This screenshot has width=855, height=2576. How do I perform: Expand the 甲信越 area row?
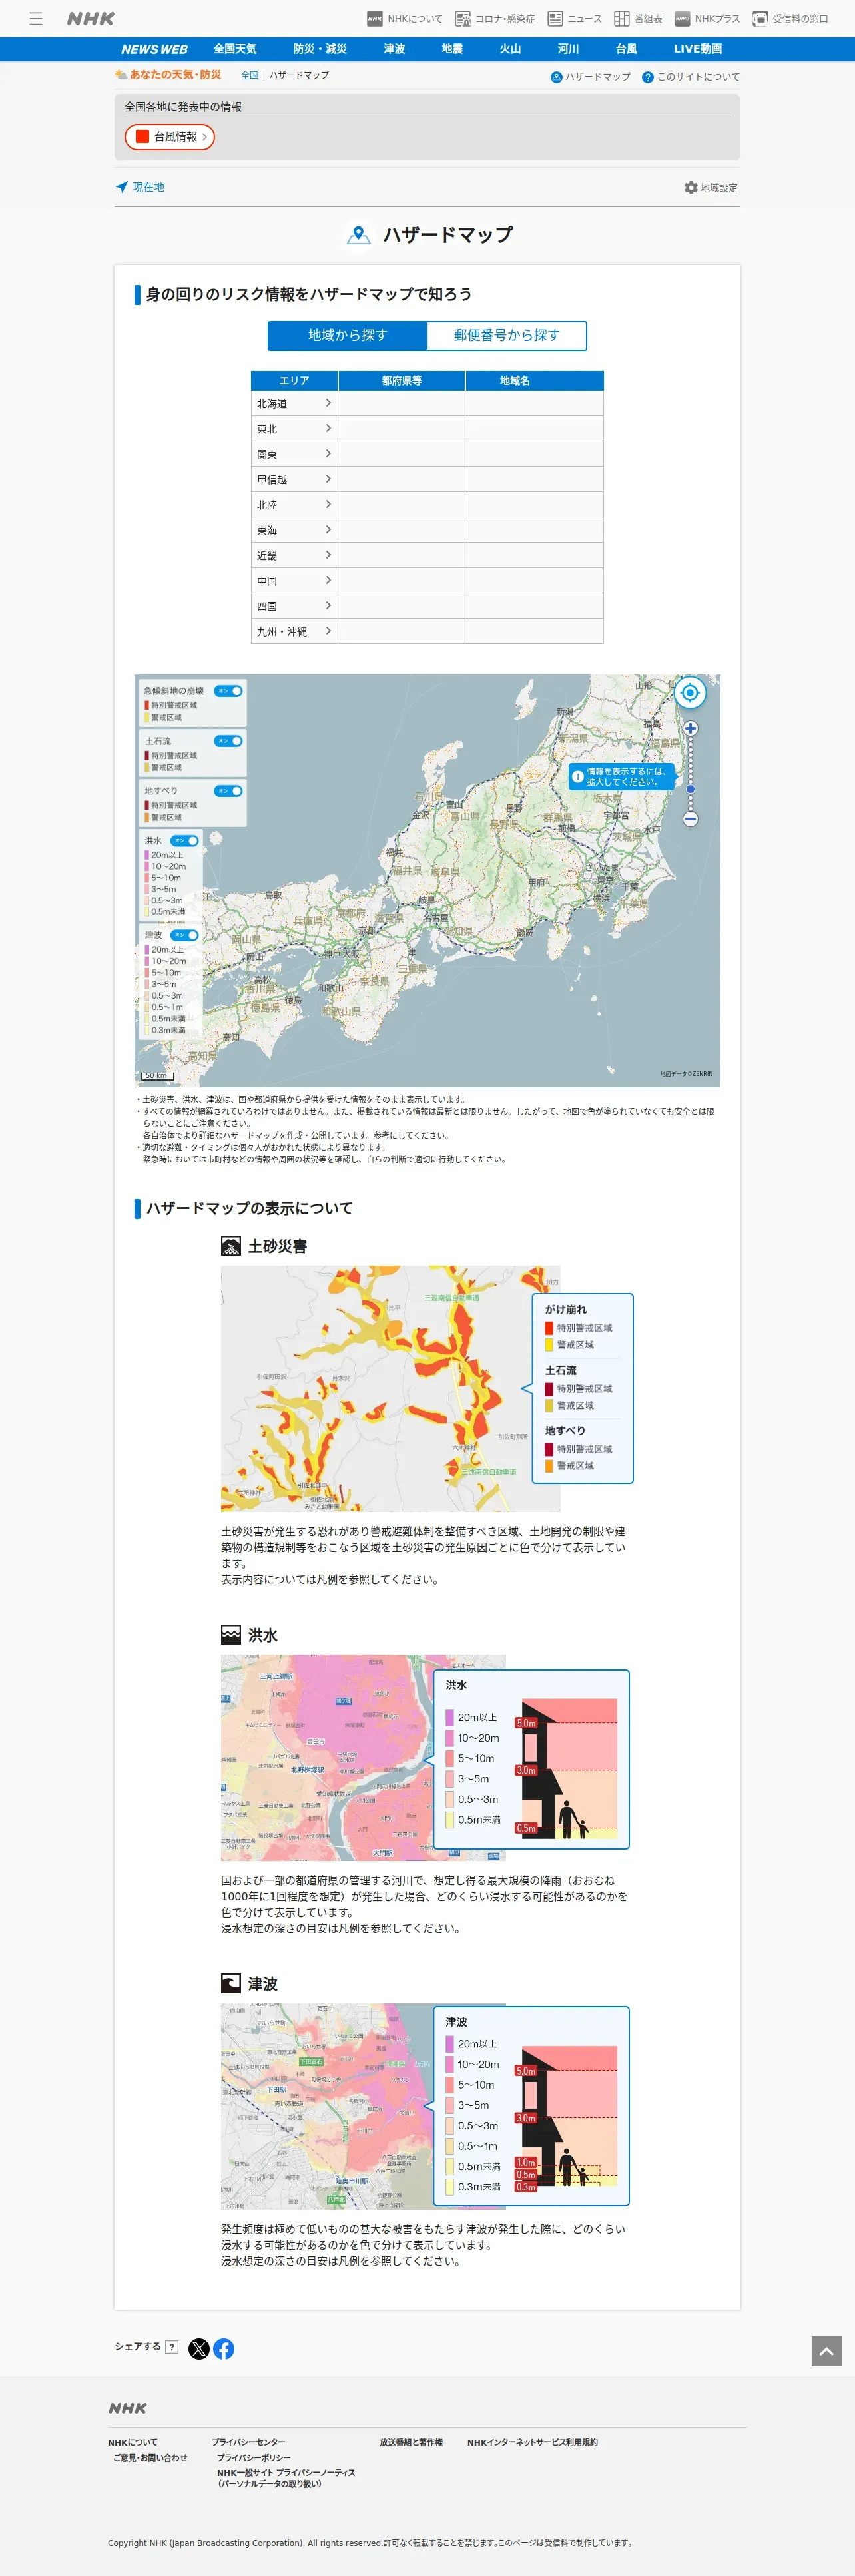point(294,479)
